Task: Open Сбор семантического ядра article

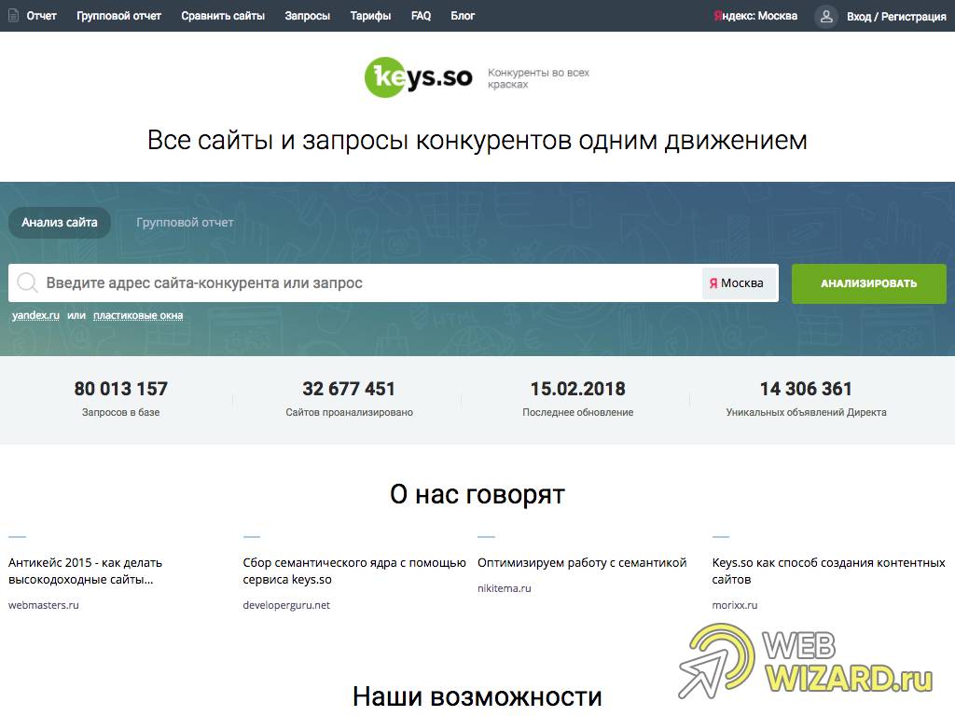Action: [x=354, y=571]
